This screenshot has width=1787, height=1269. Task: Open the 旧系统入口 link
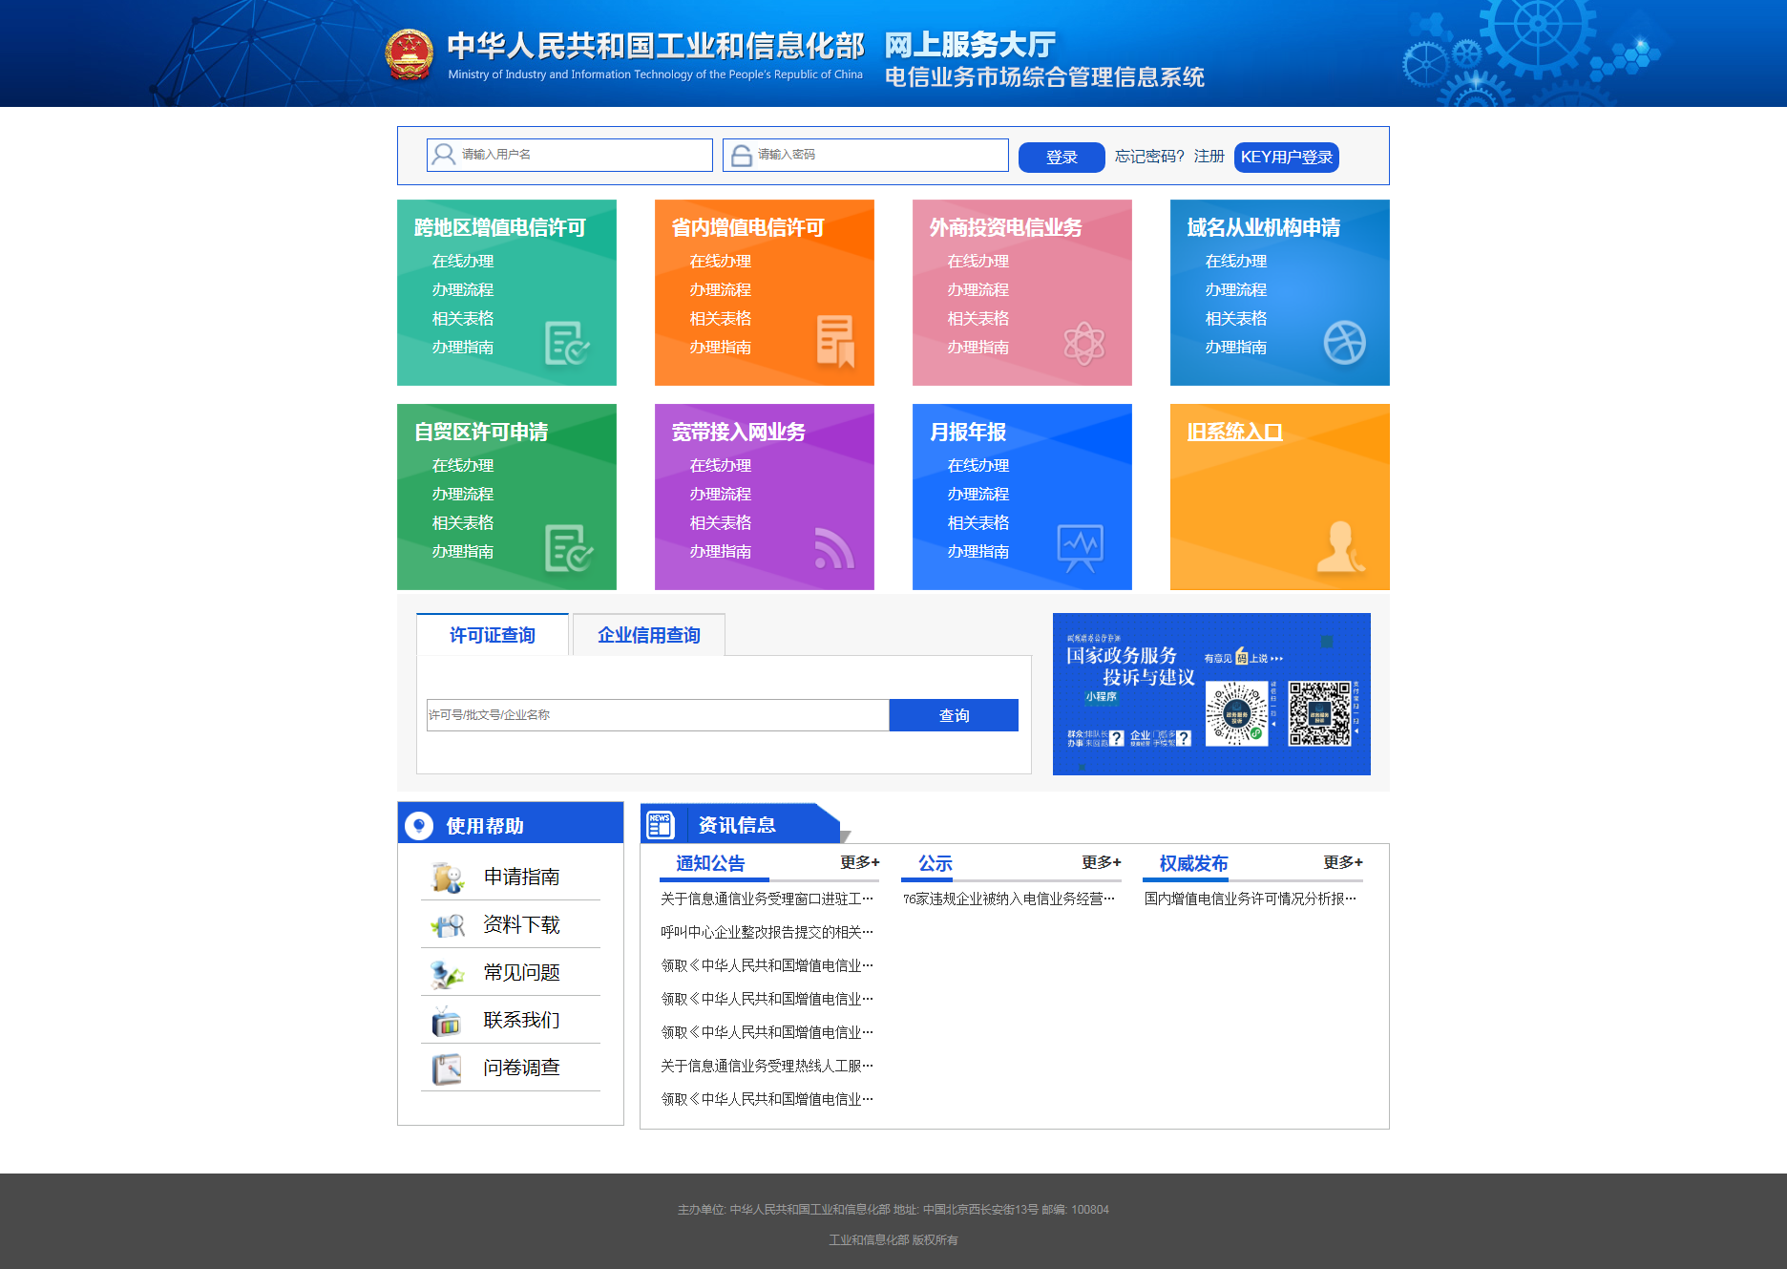pyautogui.click(x=1234, y=432)
